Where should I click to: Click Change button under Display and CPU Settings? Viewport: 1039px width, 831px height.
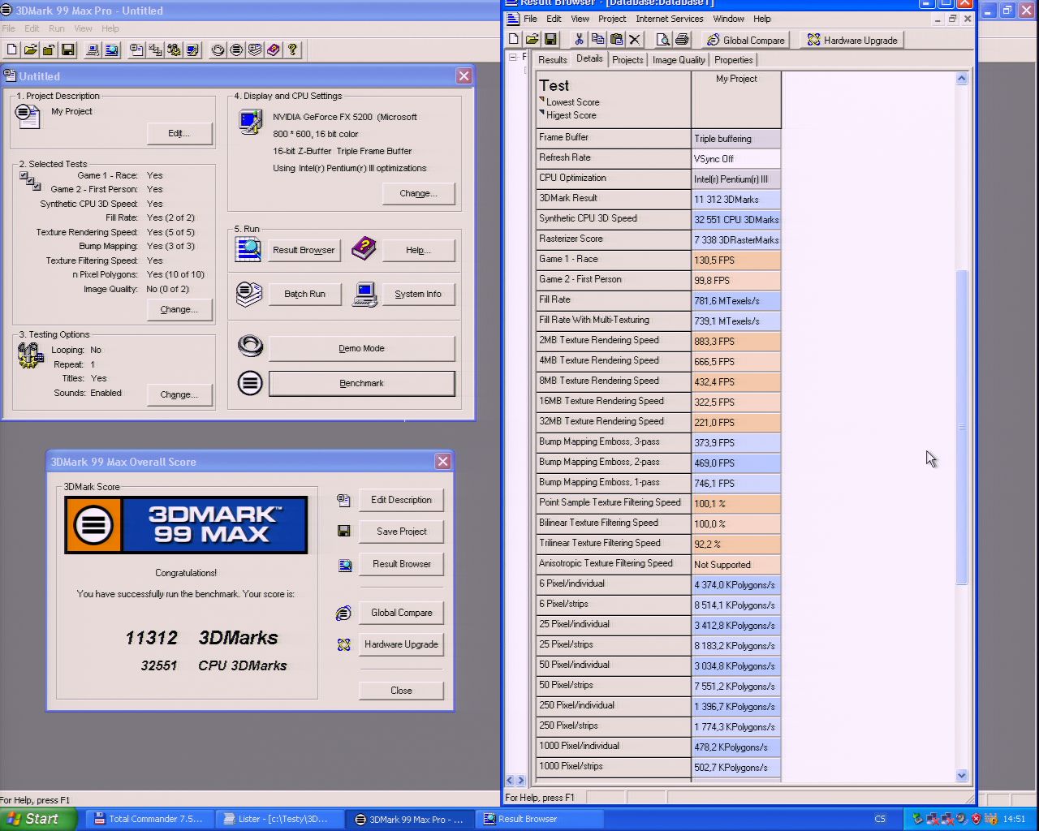[x=418, y=193]
